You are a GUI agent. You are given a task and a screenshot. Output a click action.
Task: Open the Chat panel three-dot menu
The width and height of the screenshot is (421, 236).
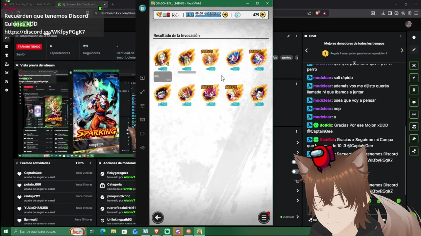401,36
